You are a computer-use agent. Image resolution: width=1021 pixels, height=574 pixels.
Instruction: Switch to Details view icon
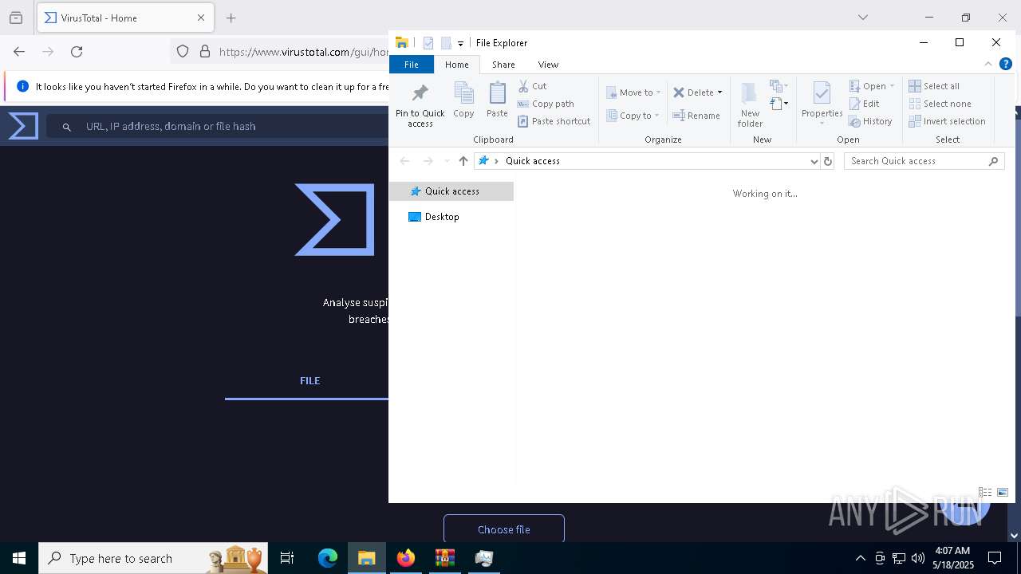click(x=985, y=493)
